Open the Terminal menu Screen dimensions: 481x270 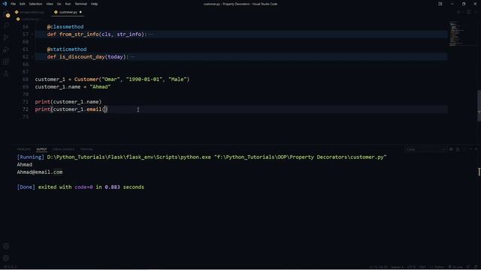[80, 4]
